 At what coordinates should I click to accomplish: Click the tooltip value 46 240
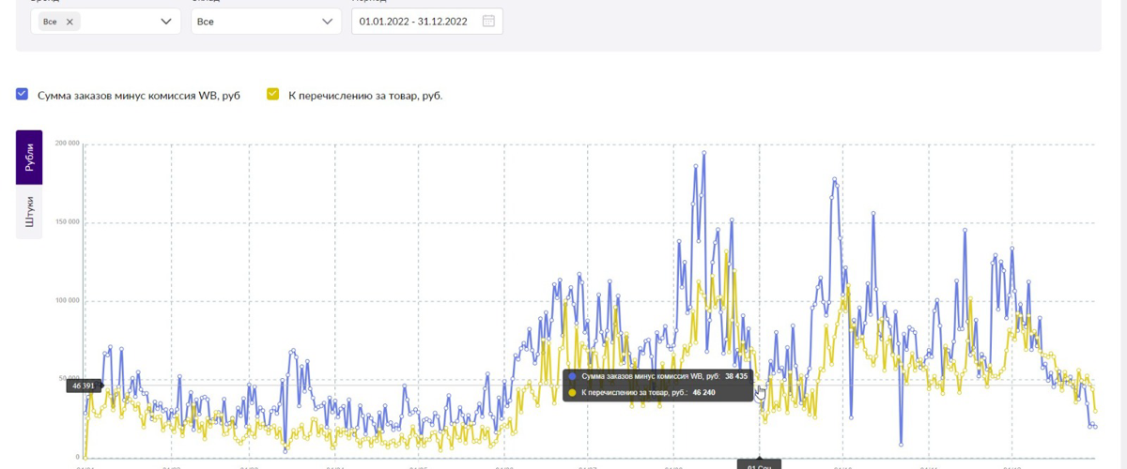pyautogui.click(x=703, y=392)
